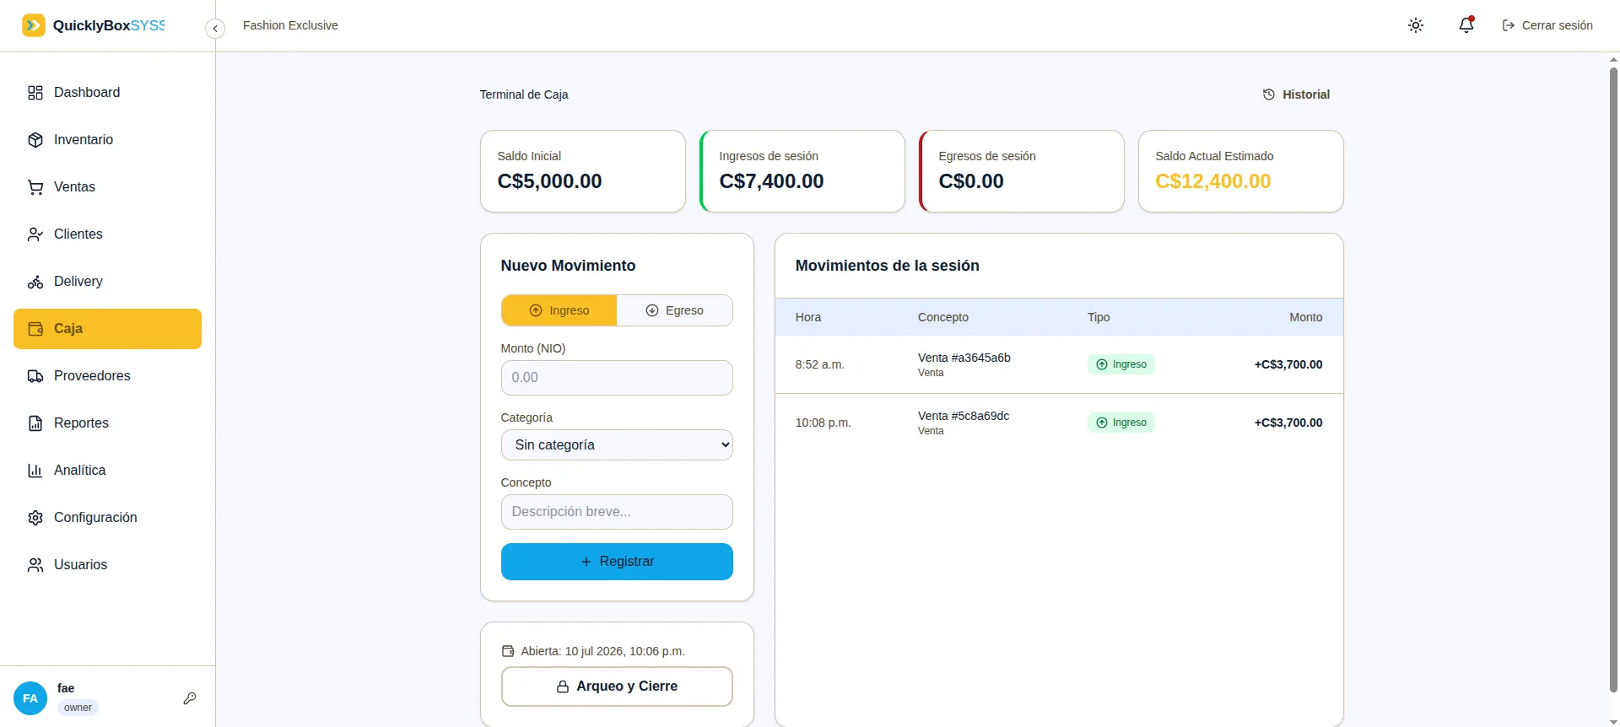
Task: Open the Delivery section
Action: click(107, 282)
